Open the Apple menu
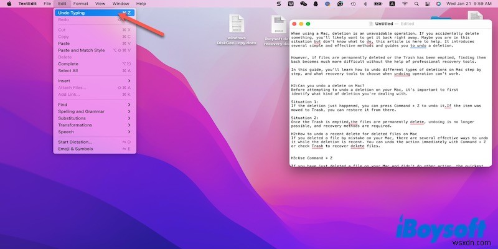 tap(9, 4)
